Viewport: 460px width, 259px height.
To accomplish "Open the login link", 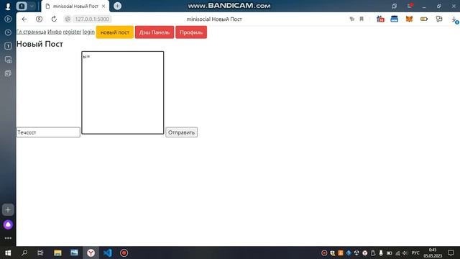I will pyautogui.click(x=88, y=32).
